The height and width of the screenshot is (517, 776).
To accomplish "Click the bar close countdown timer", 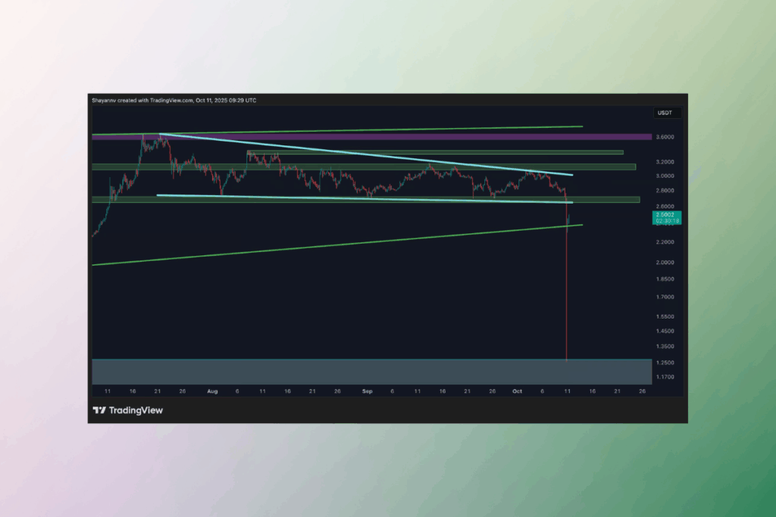I will pos(666,223).
